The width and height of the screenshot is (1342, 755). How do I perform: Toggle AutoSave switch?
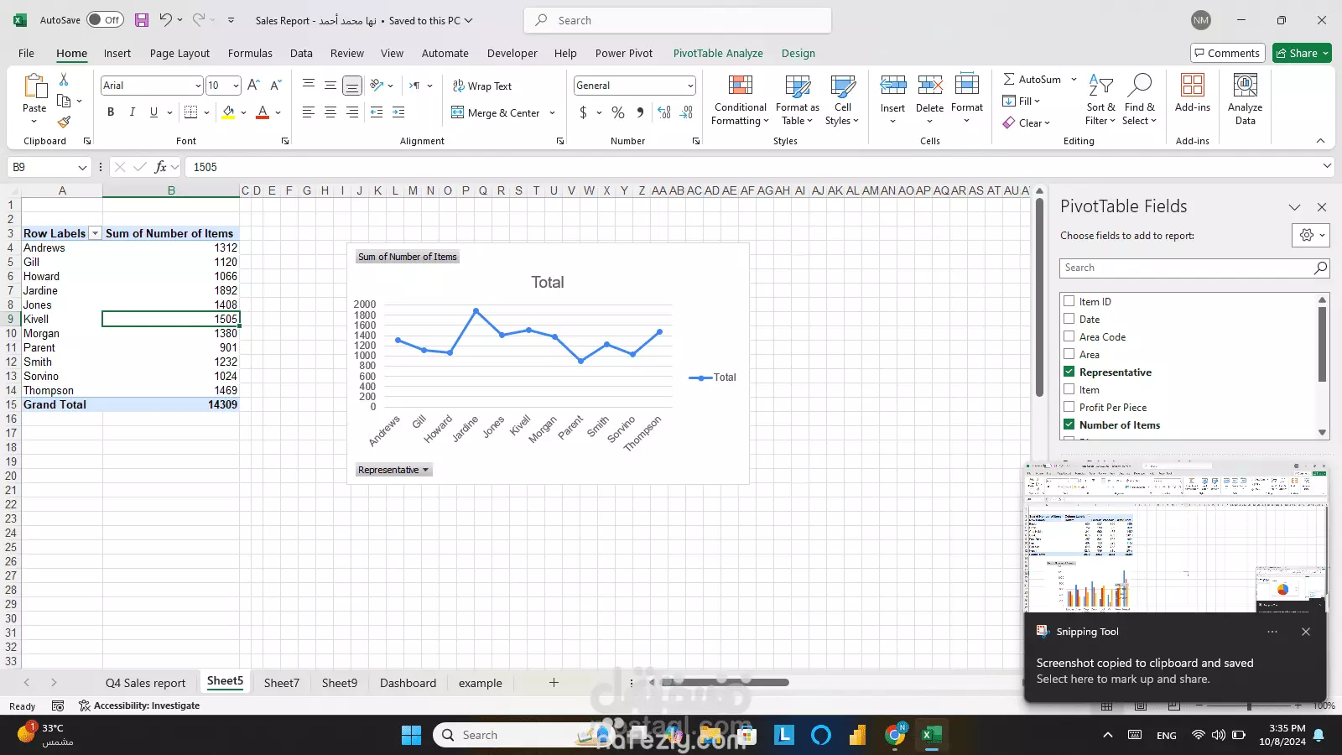pyautogui.click(x=105, y=20)
